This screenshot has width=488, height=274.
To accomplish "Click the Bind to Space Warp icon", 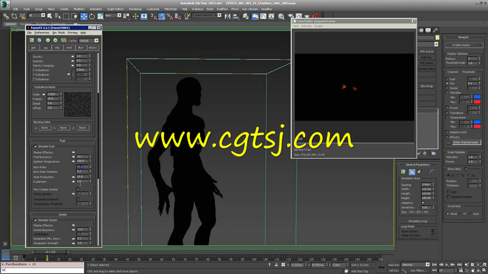I will [23, 16].
